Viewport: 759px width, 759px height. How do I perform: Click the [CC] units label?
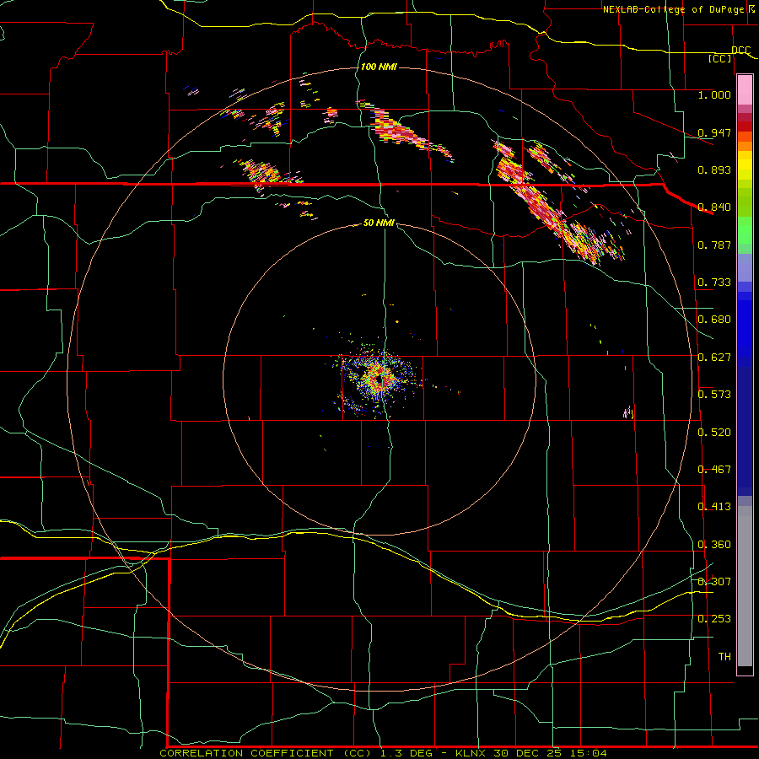pyautogui.click(x=720, y=58)
